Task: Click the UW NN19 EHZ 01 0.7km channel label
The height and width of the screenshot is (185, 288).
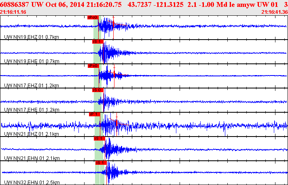Action: click(x=32, y=37)
